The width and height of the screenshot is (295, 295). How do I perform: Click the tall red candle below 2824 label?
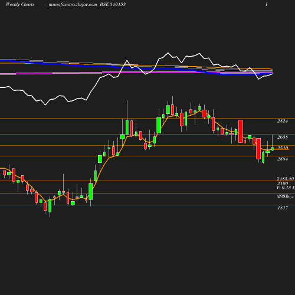coord(241,131)
